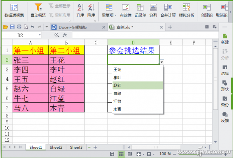This screenshot has height=158, width=233.
Task: Click 分列 text to columns
Action: (153, 10)
